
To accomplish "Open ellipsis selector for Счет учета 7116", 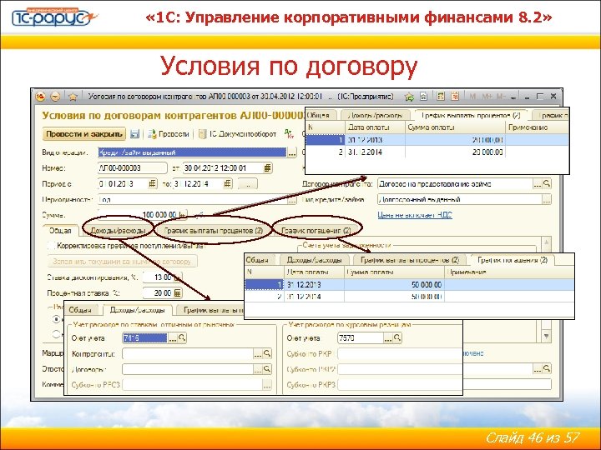I will [x=173, y=337].
